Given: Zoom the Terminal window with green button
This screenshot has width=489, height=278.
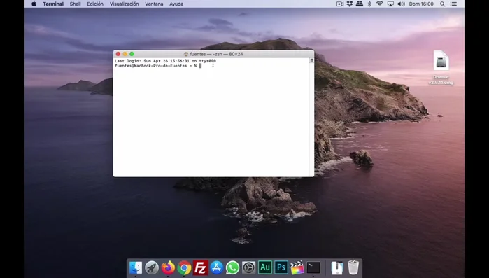Looking at the screenshot, I should tap(132, 54).
